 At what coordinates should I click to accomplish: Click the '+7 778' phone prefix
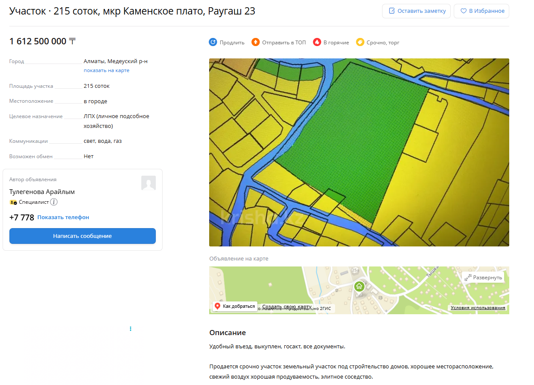click(x=22, y=217)
